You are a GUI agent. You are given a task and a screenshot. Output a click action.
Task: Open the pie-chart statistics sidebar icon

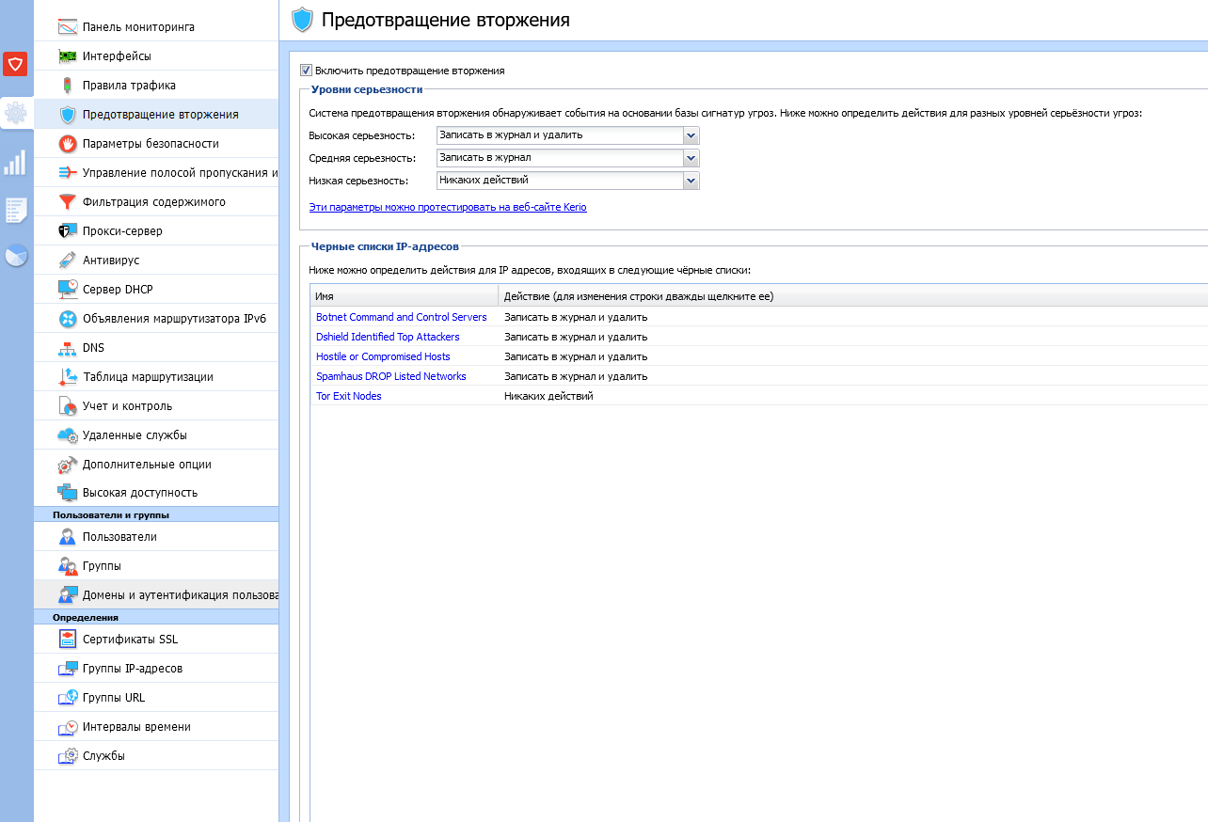coord(16,256)
